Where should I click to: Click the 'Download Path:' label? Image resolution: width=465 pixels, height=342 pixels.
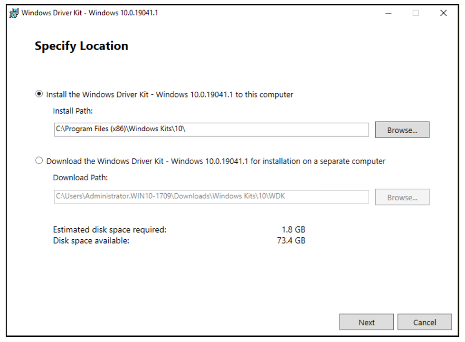coord(80,177)
